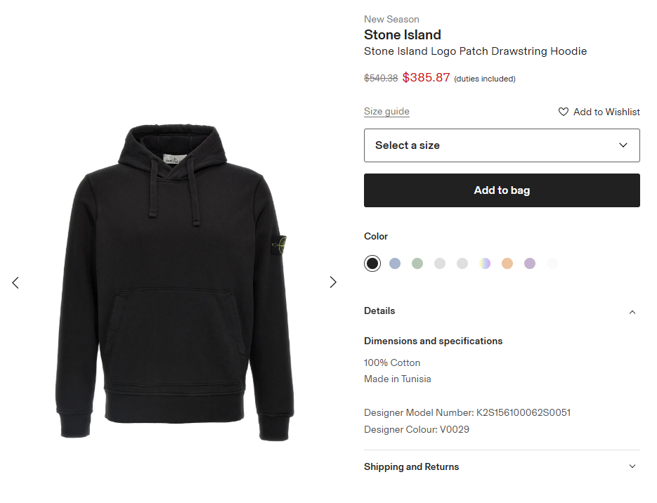
Task: Show the next product image
Action: click(333, 282)
